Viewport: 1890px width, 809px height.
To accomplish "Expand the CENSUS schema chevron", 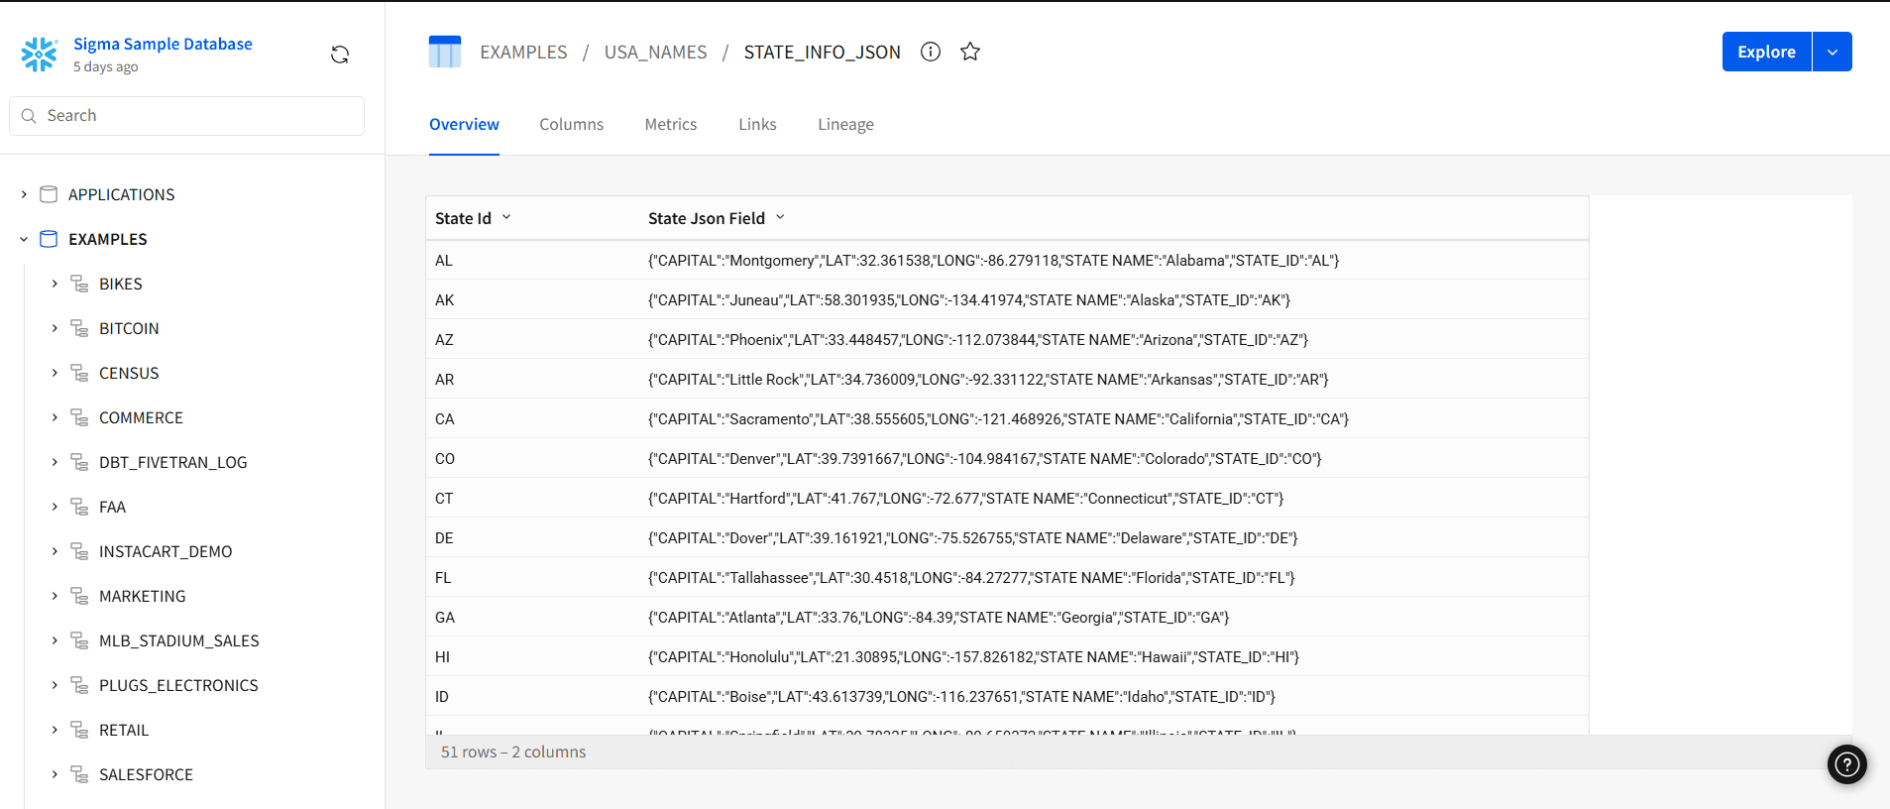I will tap(55, 373).
